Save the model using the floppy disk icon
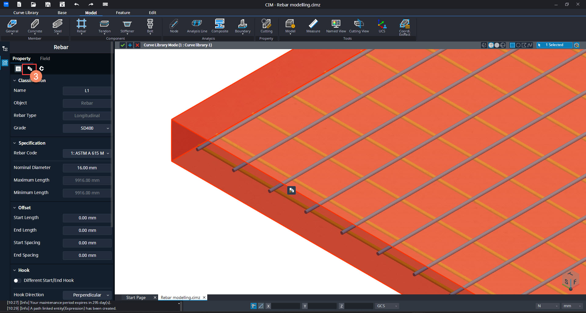 click(48, 4)
